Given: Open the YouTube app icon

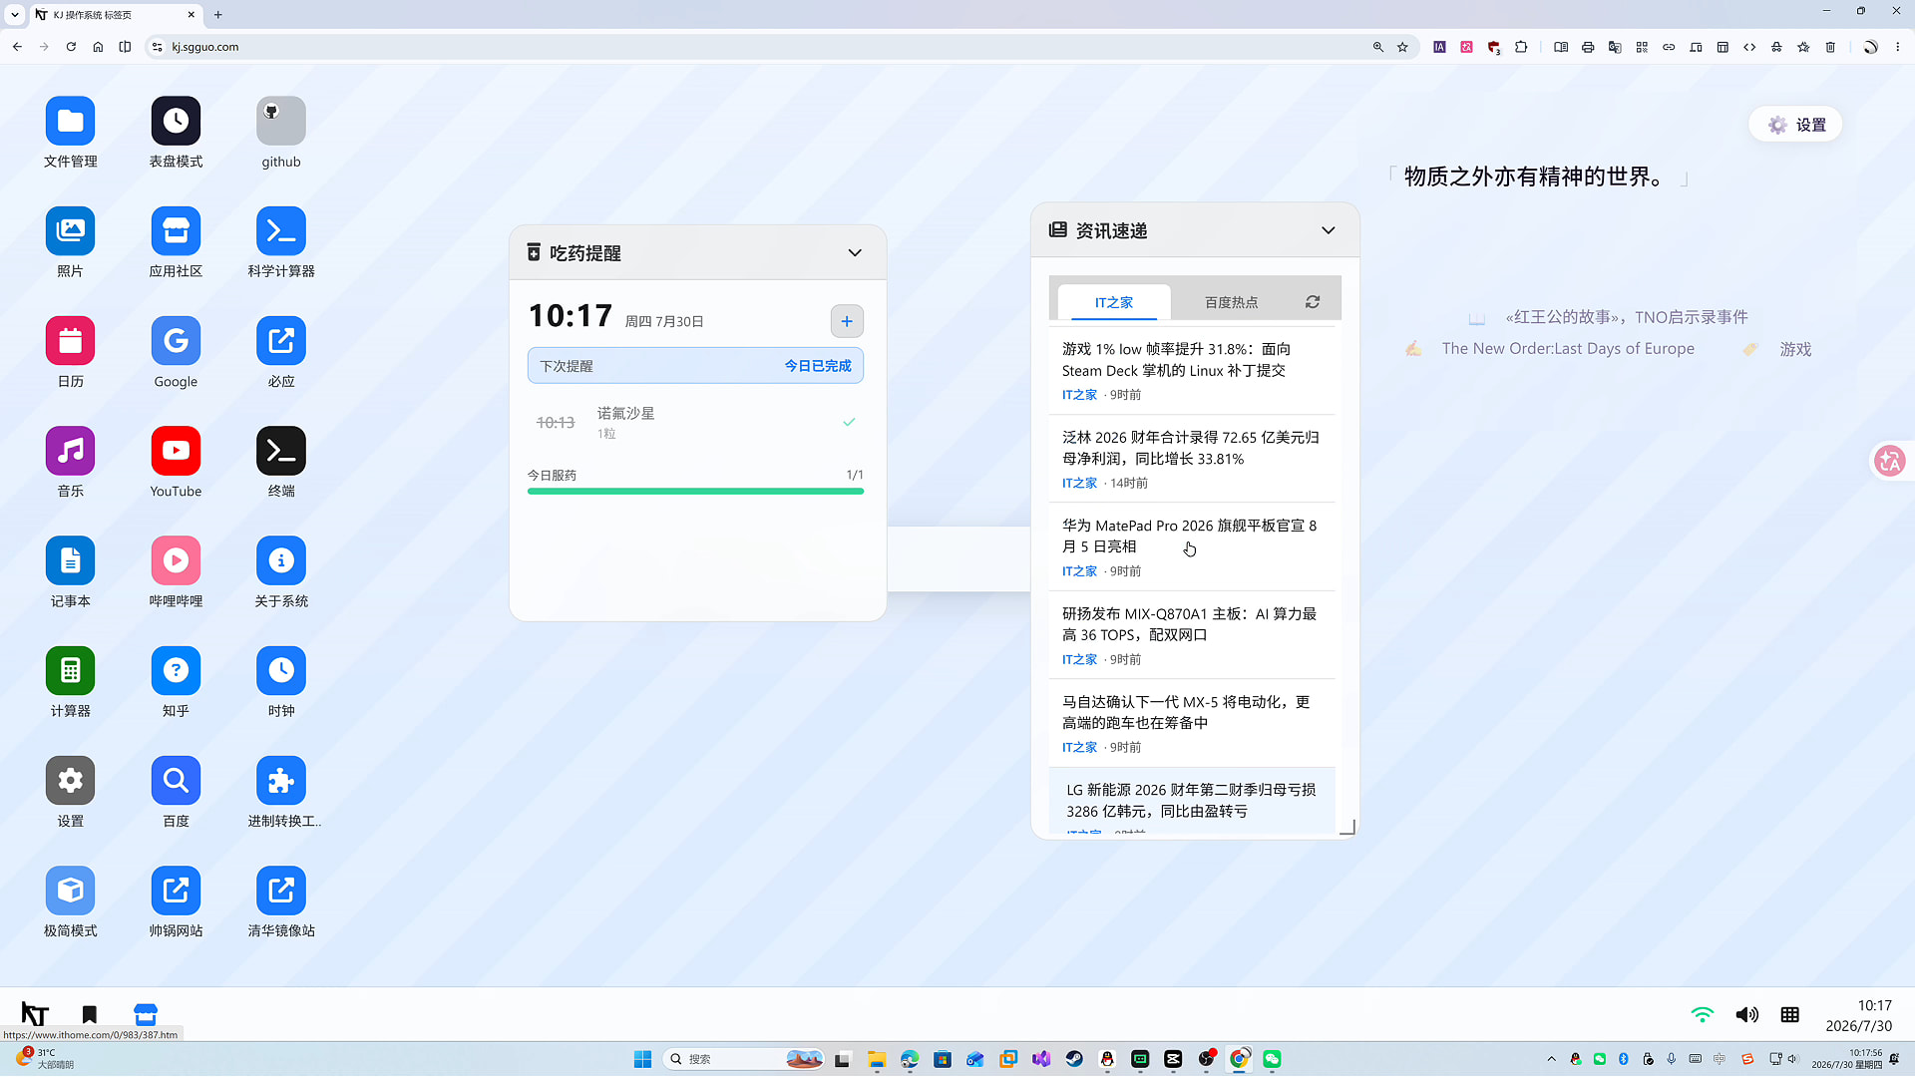Looking at the screenshot, I should [176, 451].
